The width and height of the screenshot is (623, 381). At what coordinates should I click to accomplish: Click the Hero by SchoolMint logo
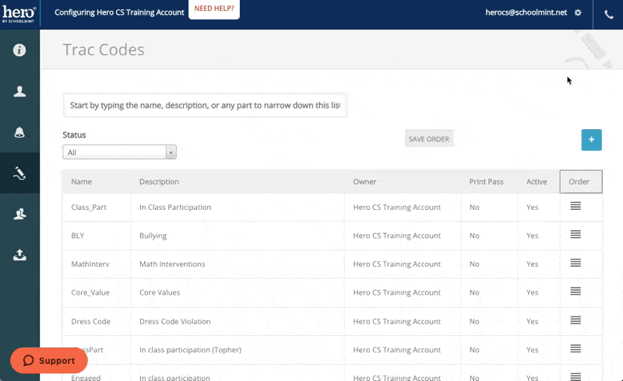point(19,13)
